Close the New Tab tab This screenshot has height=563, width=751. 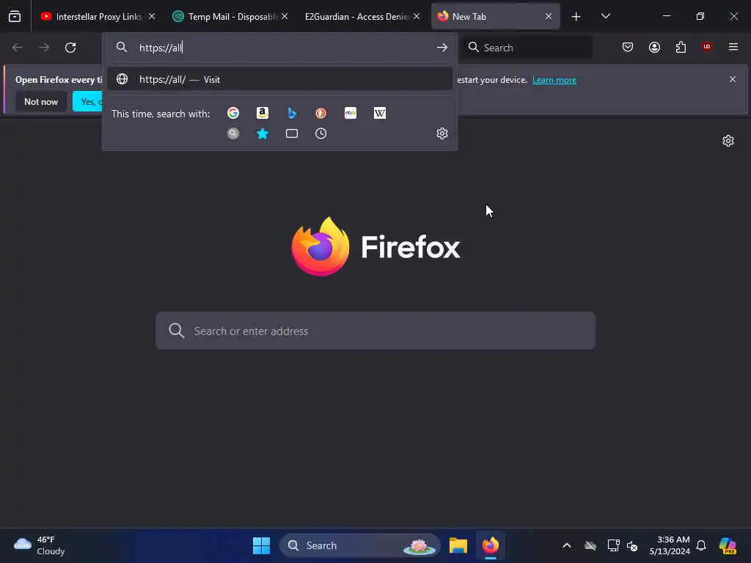549,16
